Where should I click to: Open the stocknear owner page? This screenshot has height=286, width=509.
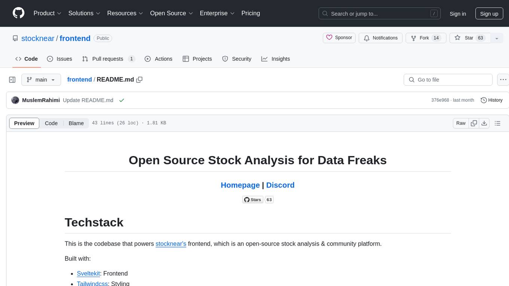tap(38, 38)
